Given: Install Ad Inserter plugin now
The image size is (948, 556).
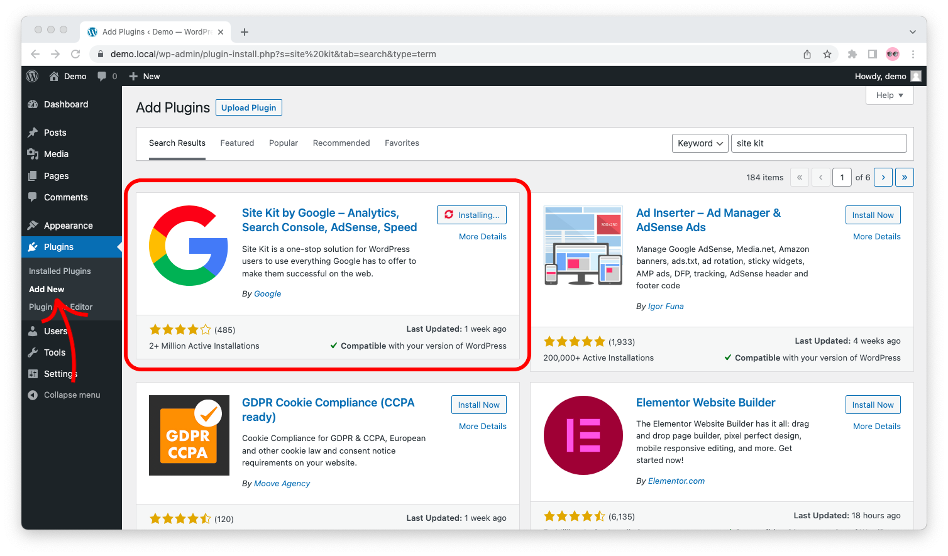Looking at the screenshot, I should coord(873,215).
